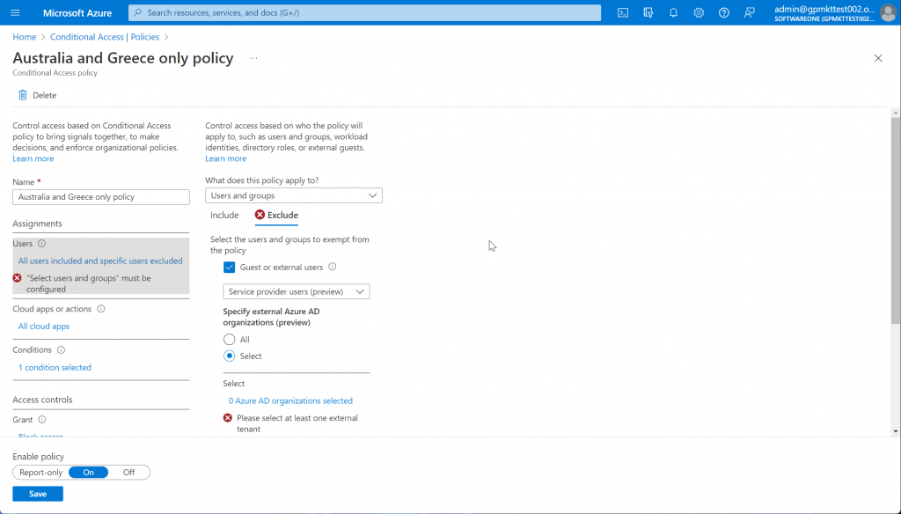
Task: Turn Enable policy Off
Action: tap(128, 473)
